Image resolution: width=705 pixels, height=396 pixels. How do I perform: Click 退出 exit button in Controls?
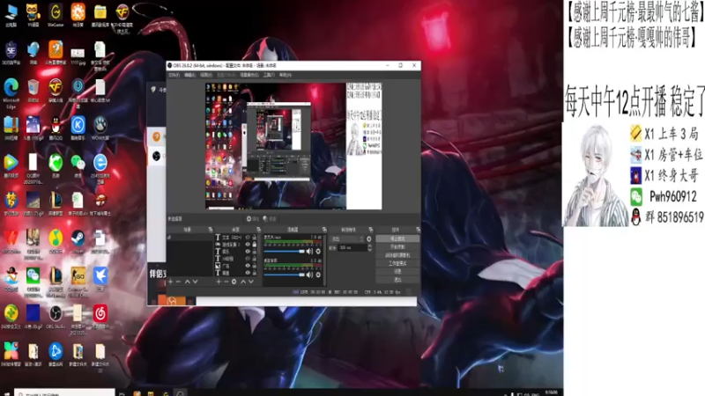[397, 279]
